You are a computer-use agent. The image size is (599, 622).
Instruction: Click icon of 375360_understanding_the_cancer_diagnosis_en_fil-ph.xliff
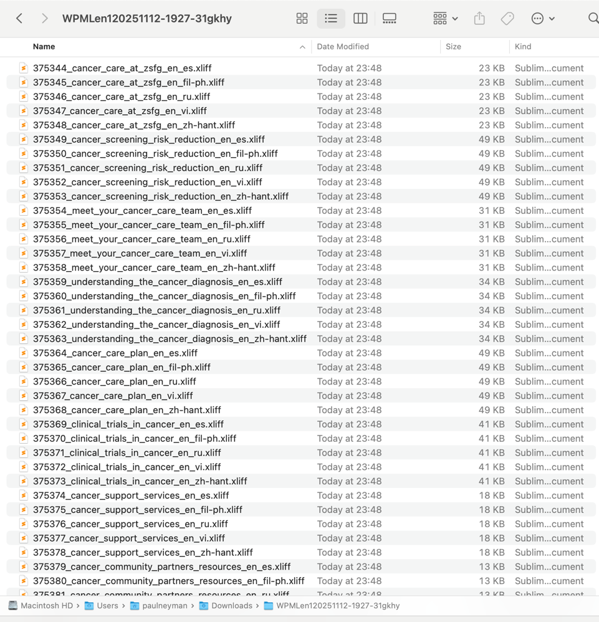tap(24, 296)
